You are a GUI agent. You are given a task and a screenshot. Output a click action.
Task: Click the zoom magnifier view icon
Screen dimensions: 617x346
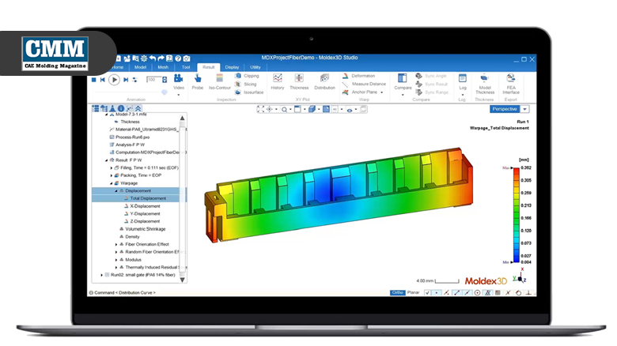point(284,109)
